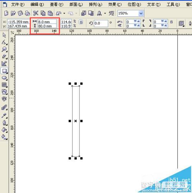Click the object width field 8.0 mm

coord(47,22)
